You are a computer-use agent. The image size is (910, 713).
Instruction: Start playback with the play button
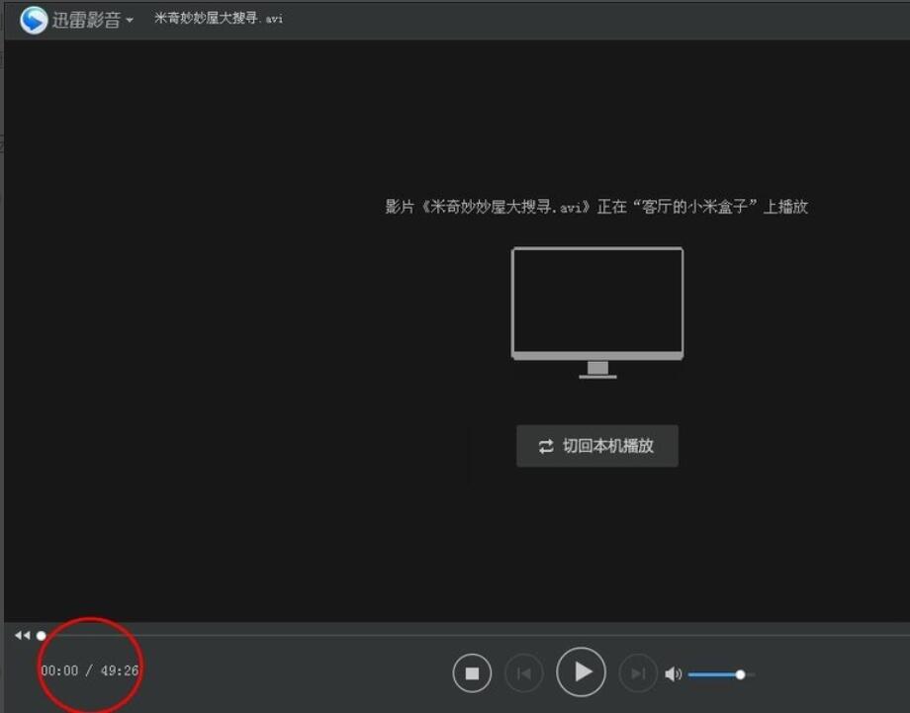[581, 671]
